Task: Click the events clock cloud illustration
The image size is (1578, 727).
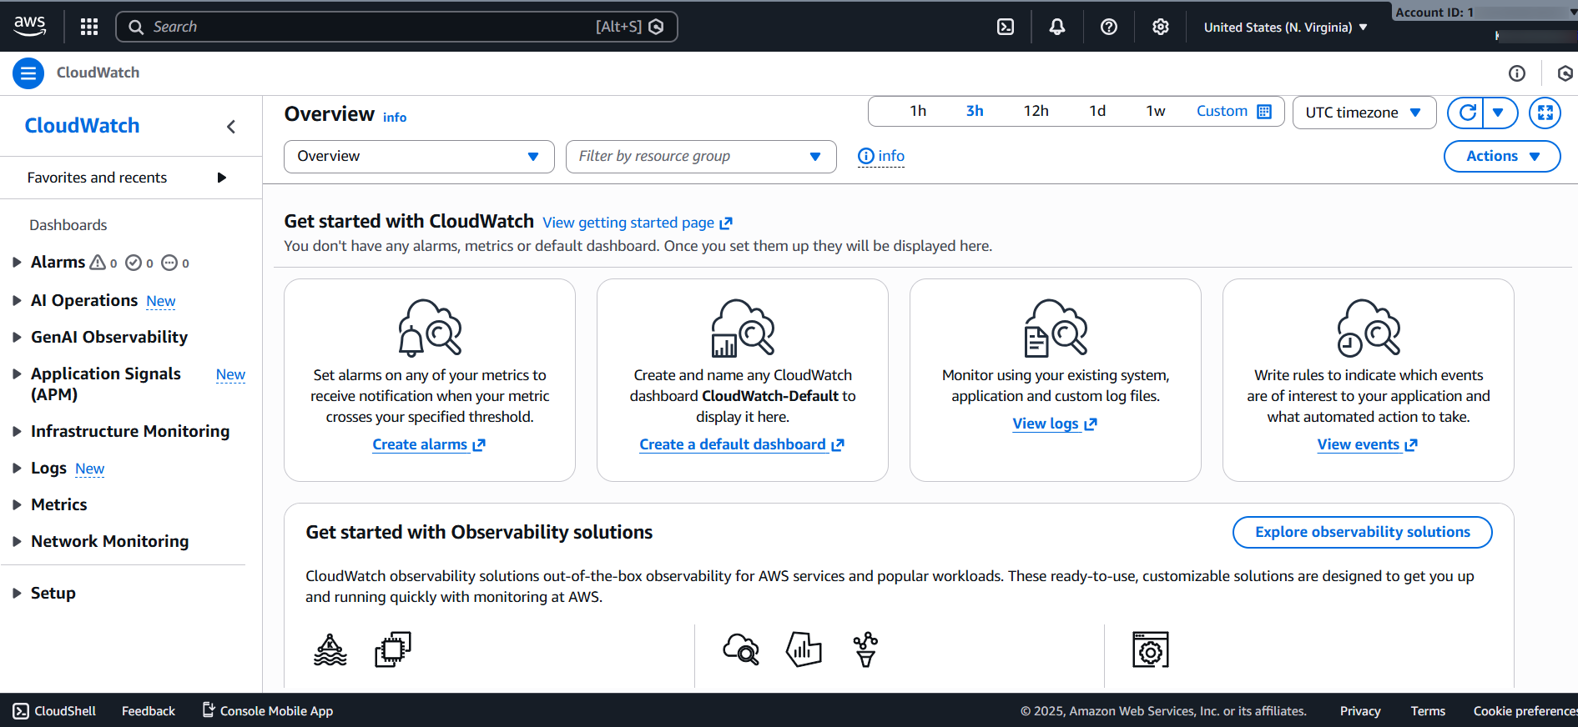Action: pos(1369,328)
